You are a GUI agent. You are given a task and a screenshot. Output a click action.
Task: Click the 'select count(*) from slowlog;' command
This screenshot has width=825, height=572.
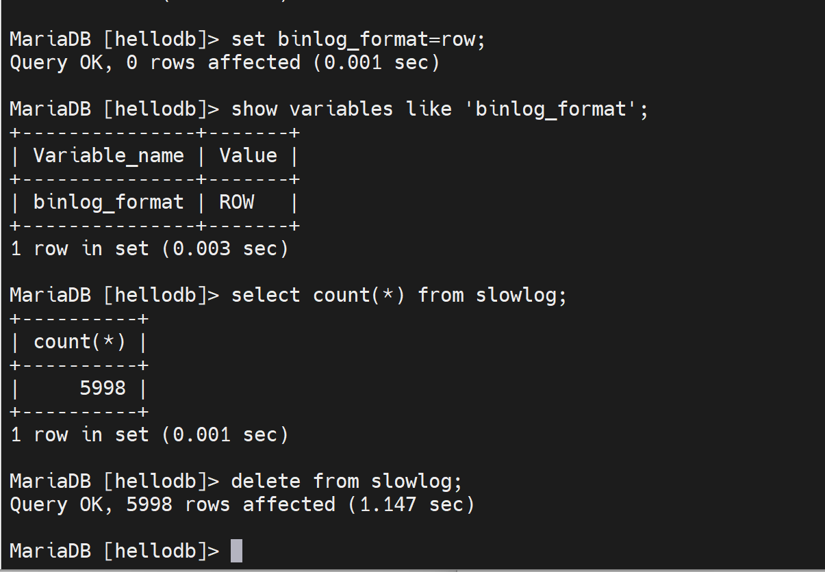399,295
